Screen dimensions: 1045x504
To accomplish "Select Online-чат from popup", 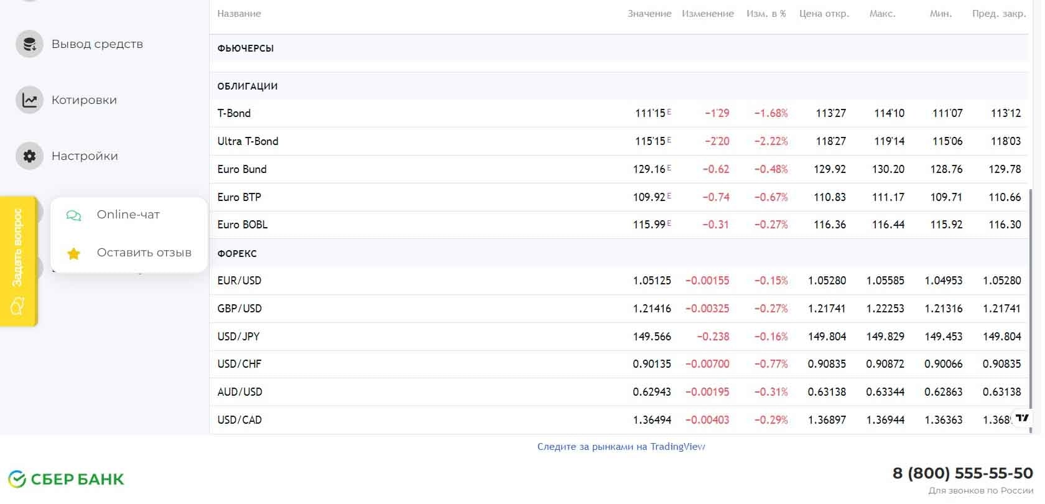I will [128, 215].
